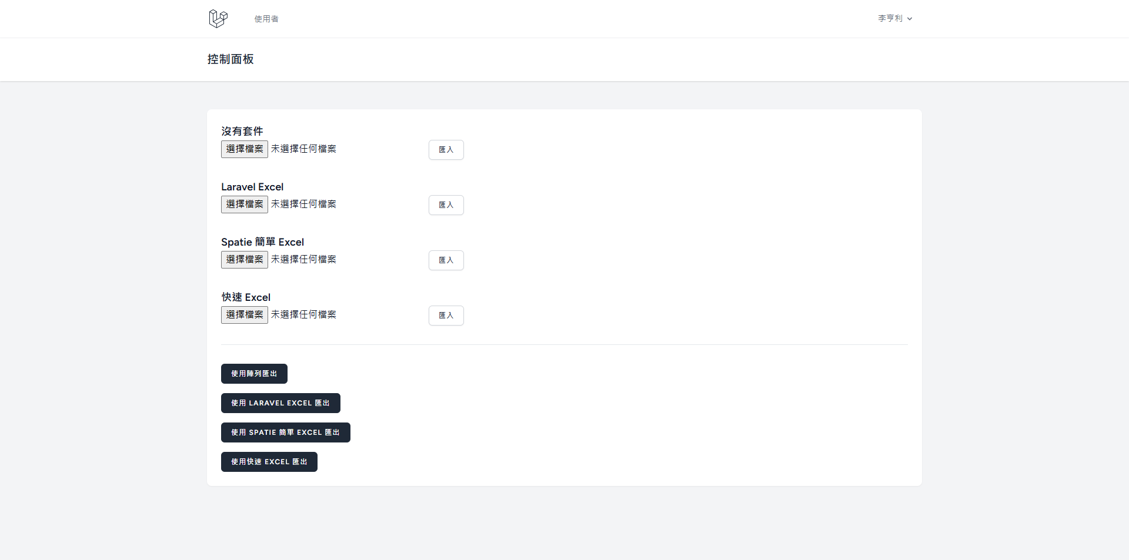This screenshot has height=560, width=1129.
Task: Click 未選擇任何檔案 text under Spatie 簡單 Excel
Action: tap(303, 260)
